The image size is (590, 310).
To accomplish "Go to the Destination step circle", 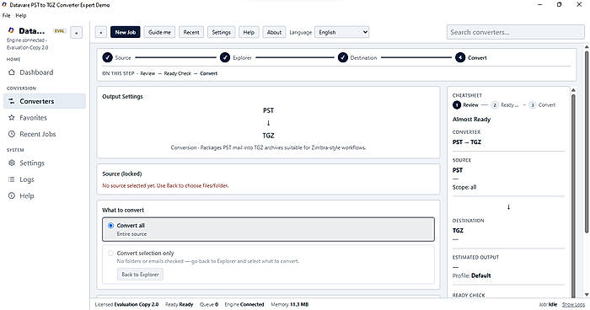I will tap(343, 57).
